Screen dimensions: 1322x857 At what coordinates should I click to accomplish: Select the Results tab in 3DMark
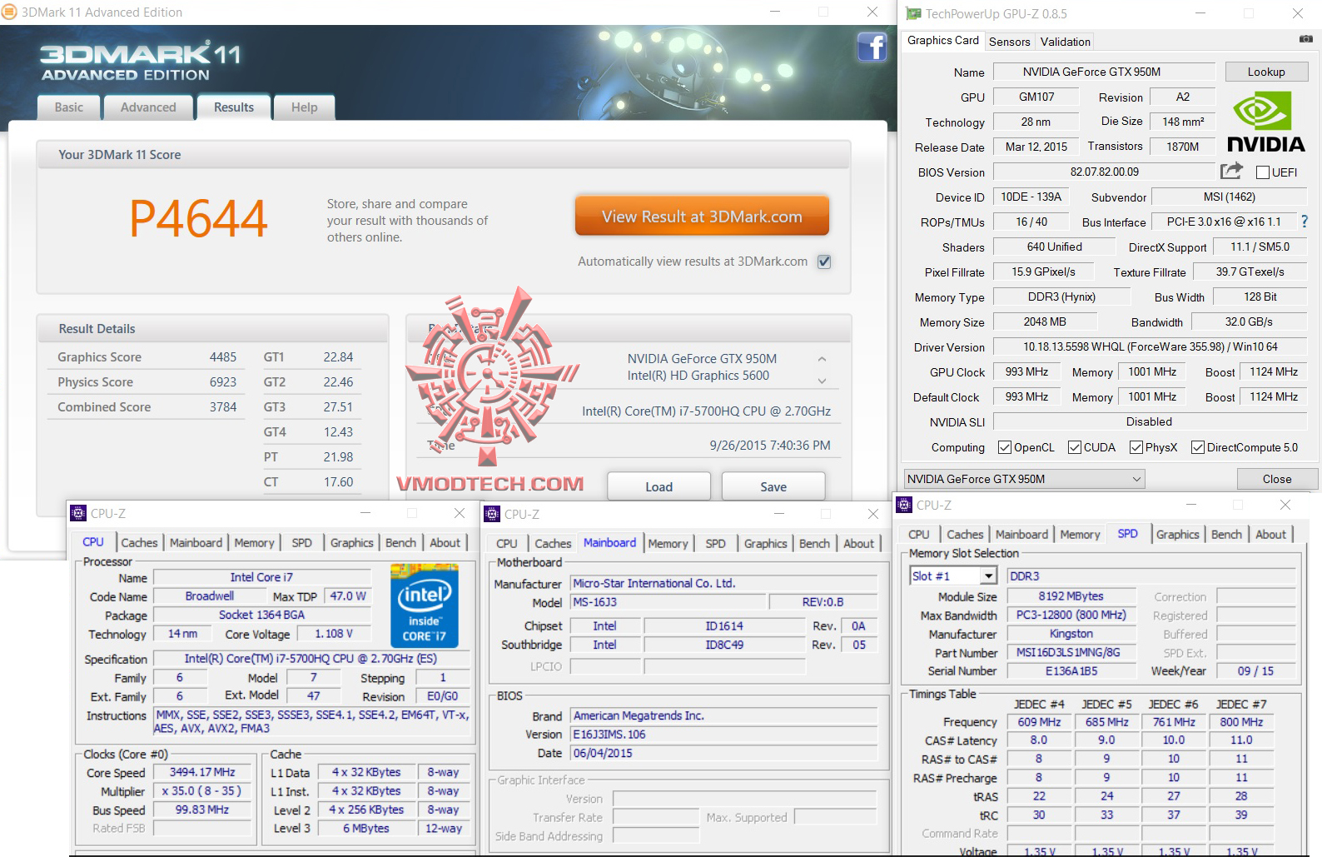coord(234,107)
